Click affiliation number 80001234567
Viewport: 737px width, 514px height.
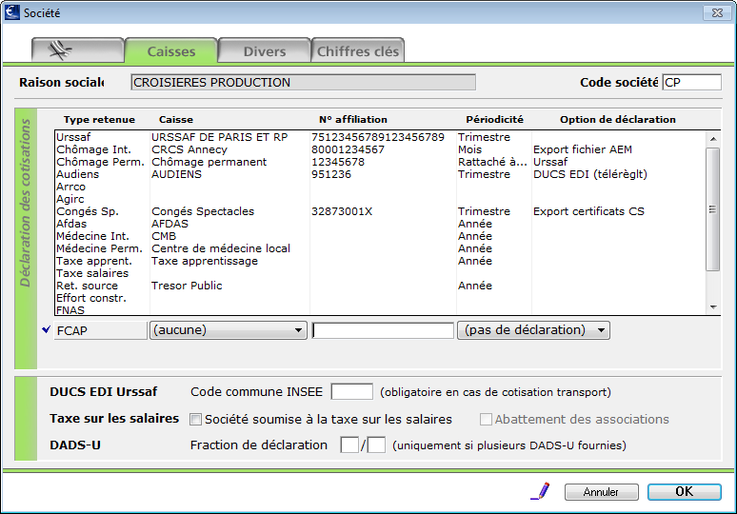click(348, 149)
